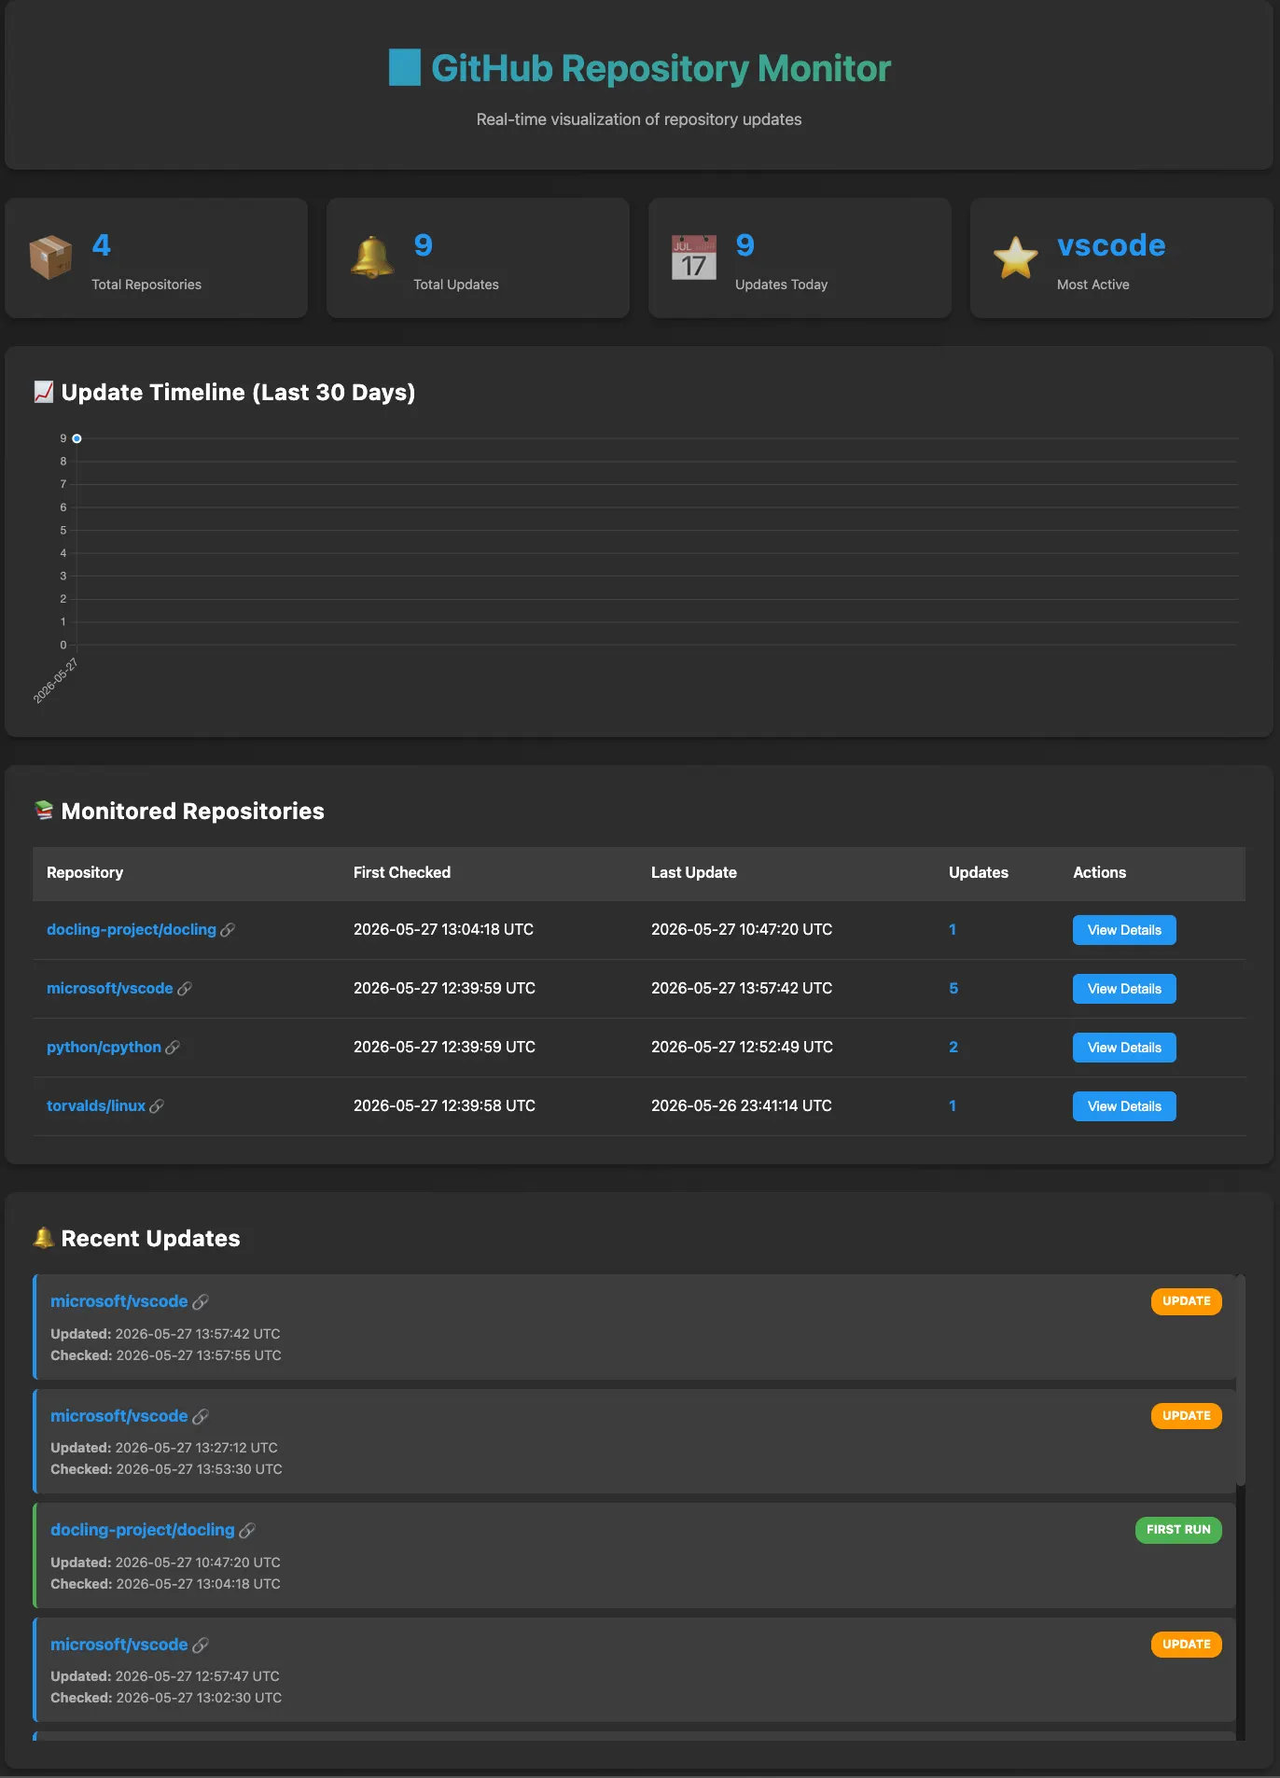
Task: Click link icon on vscode update from 13:57:42
Action: click(x=200, y=1302)
